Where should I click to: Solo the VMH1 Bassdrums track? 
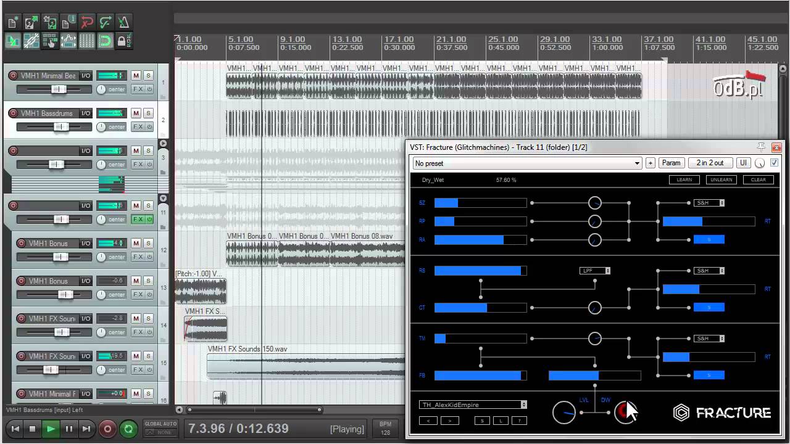(x=148, y=113)
